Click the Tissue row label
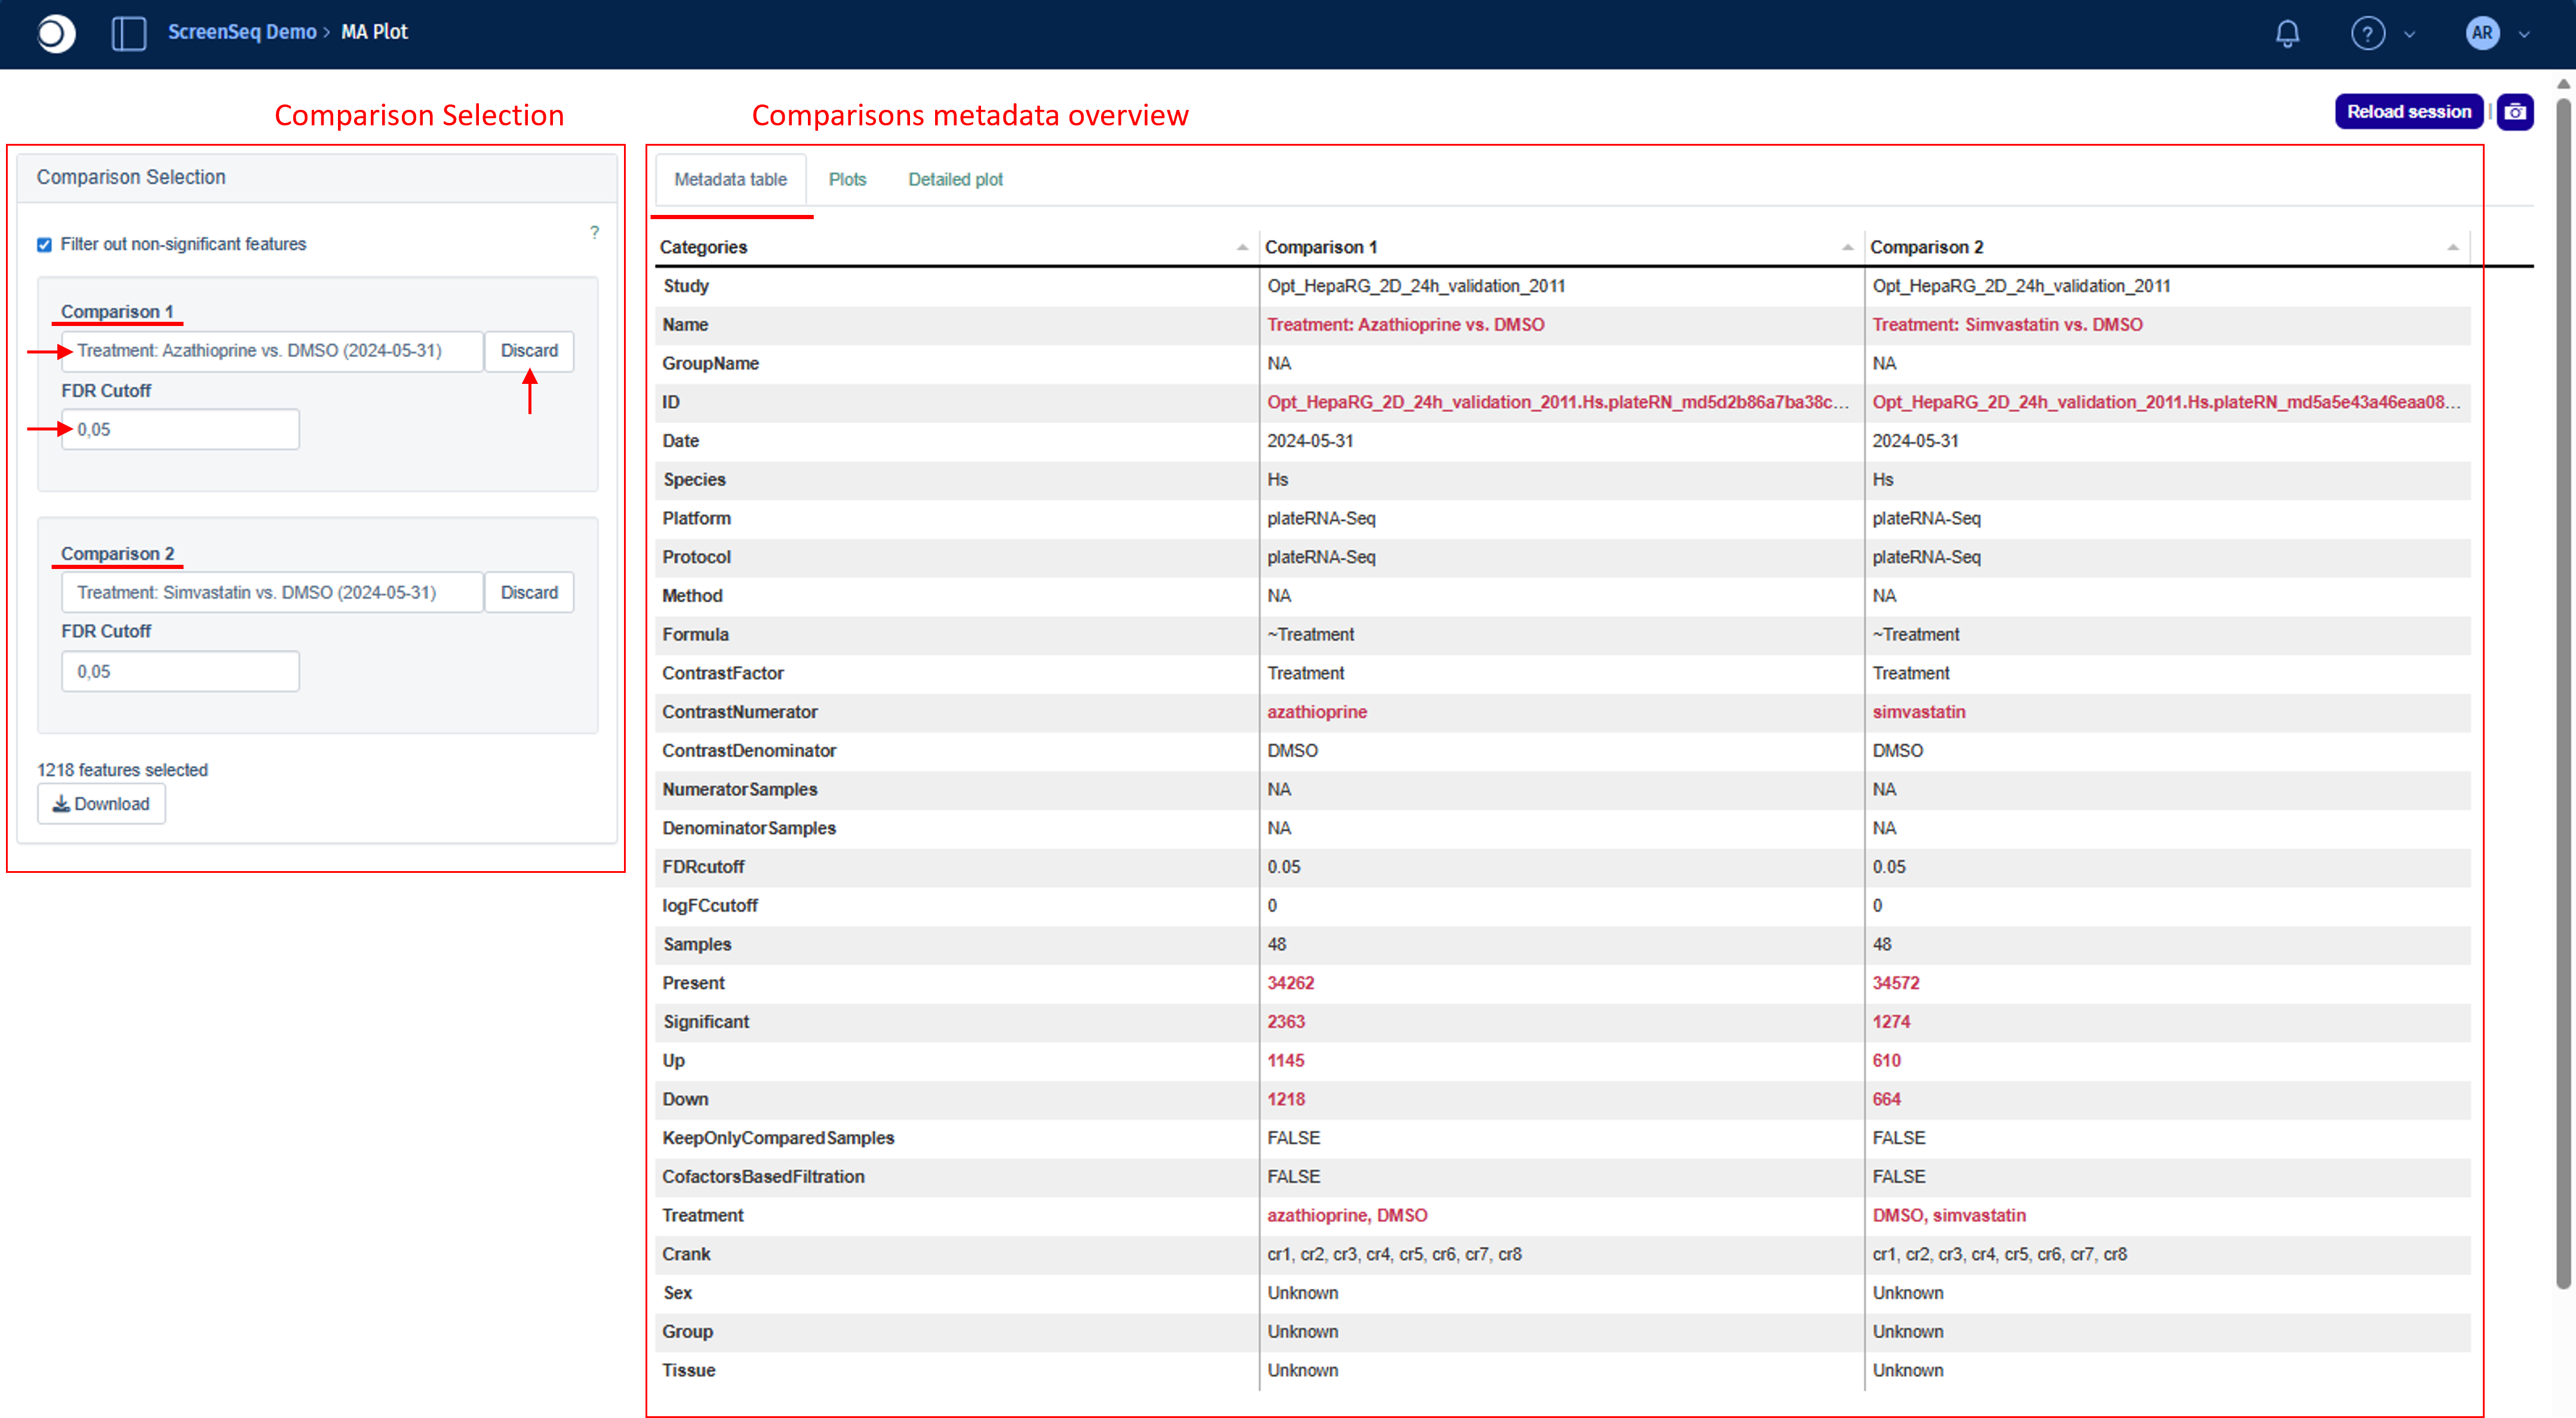The width and height of the screenshot is (2576, 1418). click(x=688, y=1371)
